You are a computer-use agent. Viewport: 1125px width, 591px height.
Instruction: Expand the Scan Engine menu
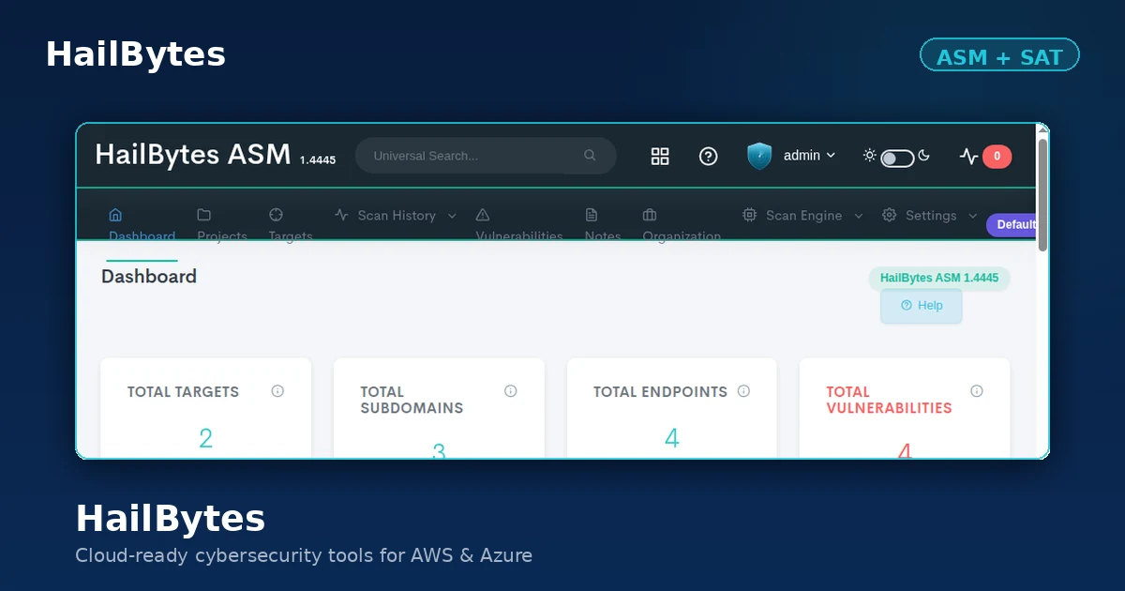pos(792,216)
